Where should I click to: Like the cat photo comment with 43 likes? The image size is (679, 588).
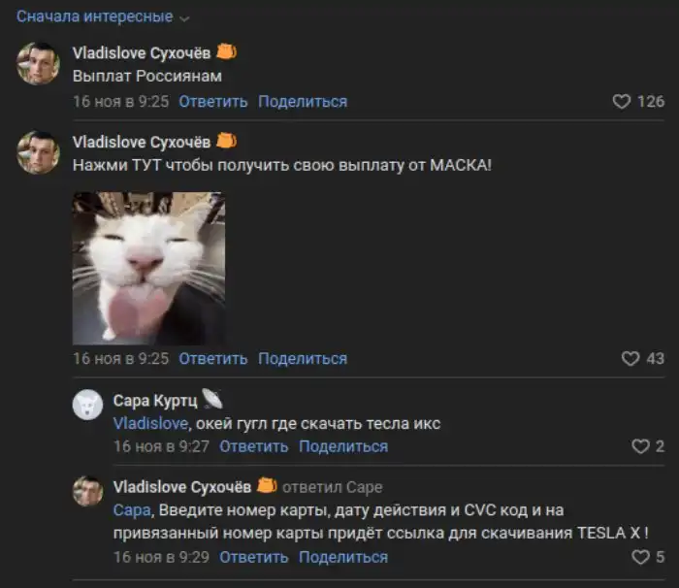[x=630, y=358]
